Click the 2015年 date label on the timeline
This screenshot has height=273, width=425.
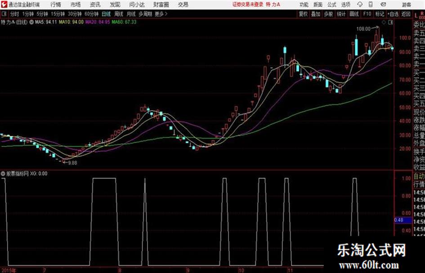9,270
